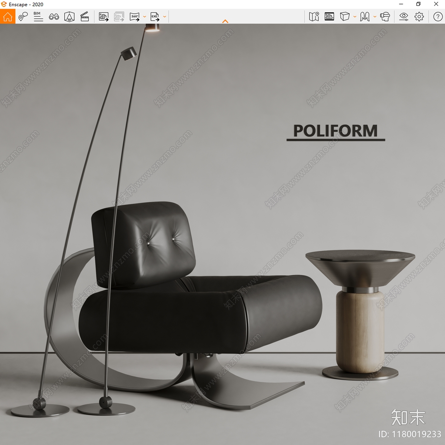The height and width of the screenshot is (445, 445).
Task: Click the orange Home icon
Action: tap(8, 16)
